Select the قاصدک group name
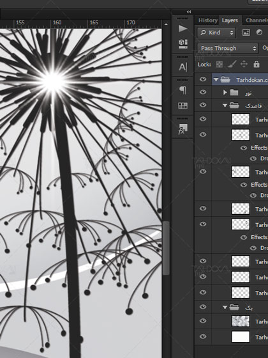The width and height of the screenshot is (268, 358). [253, 105]
